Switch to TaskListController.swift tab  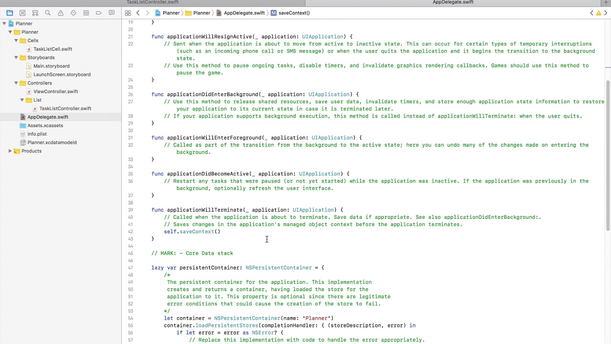[x=152, y=2]
